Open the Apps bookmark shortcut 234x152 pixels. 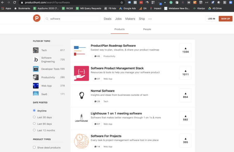point(6,8)
